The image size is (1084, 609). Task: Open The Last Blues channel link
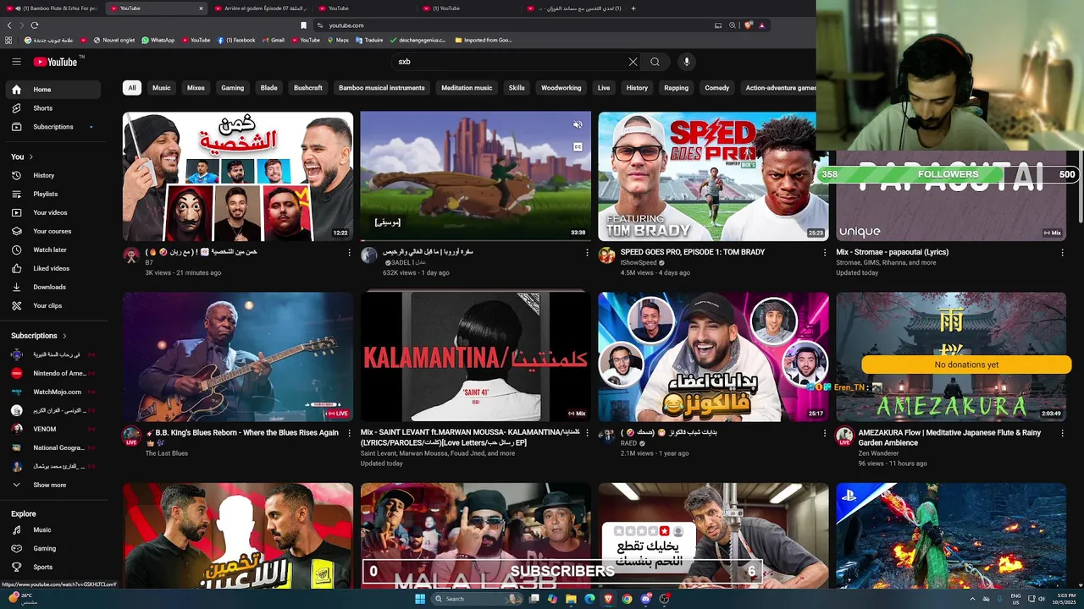coord(166,453)
